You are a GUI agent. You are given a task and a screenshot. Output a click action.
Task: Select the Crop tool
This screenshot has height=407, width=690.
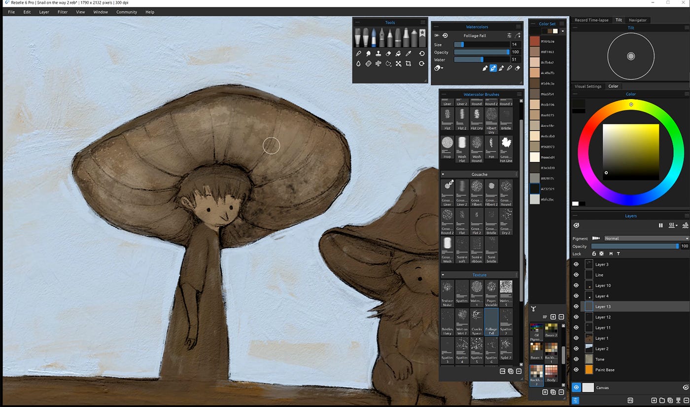tap(408, 64)
